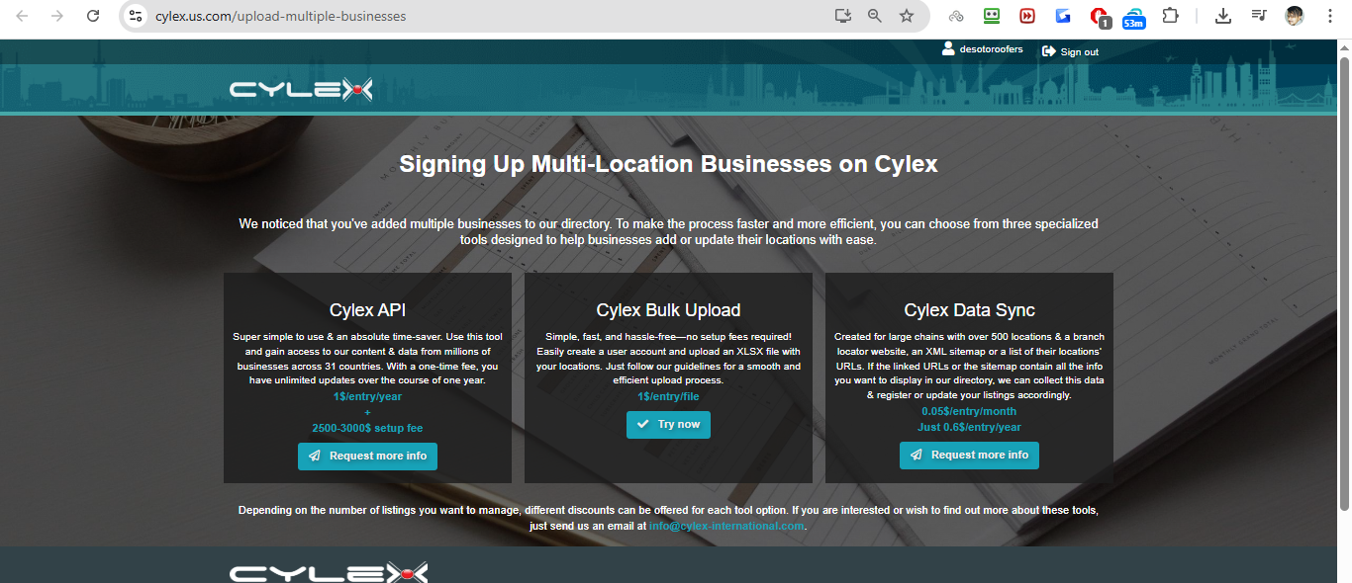Click the page vertical scrollbar thumb
This screenshot has width=1352, height=583.
(x=1344, y=282)
